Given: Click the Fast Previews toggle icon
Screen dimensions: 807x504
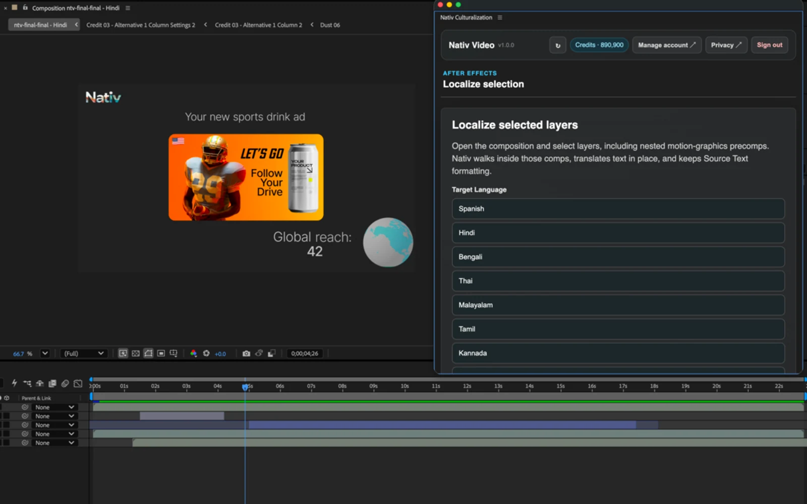Looking at the screenshot, I should [x=123, y=353].
